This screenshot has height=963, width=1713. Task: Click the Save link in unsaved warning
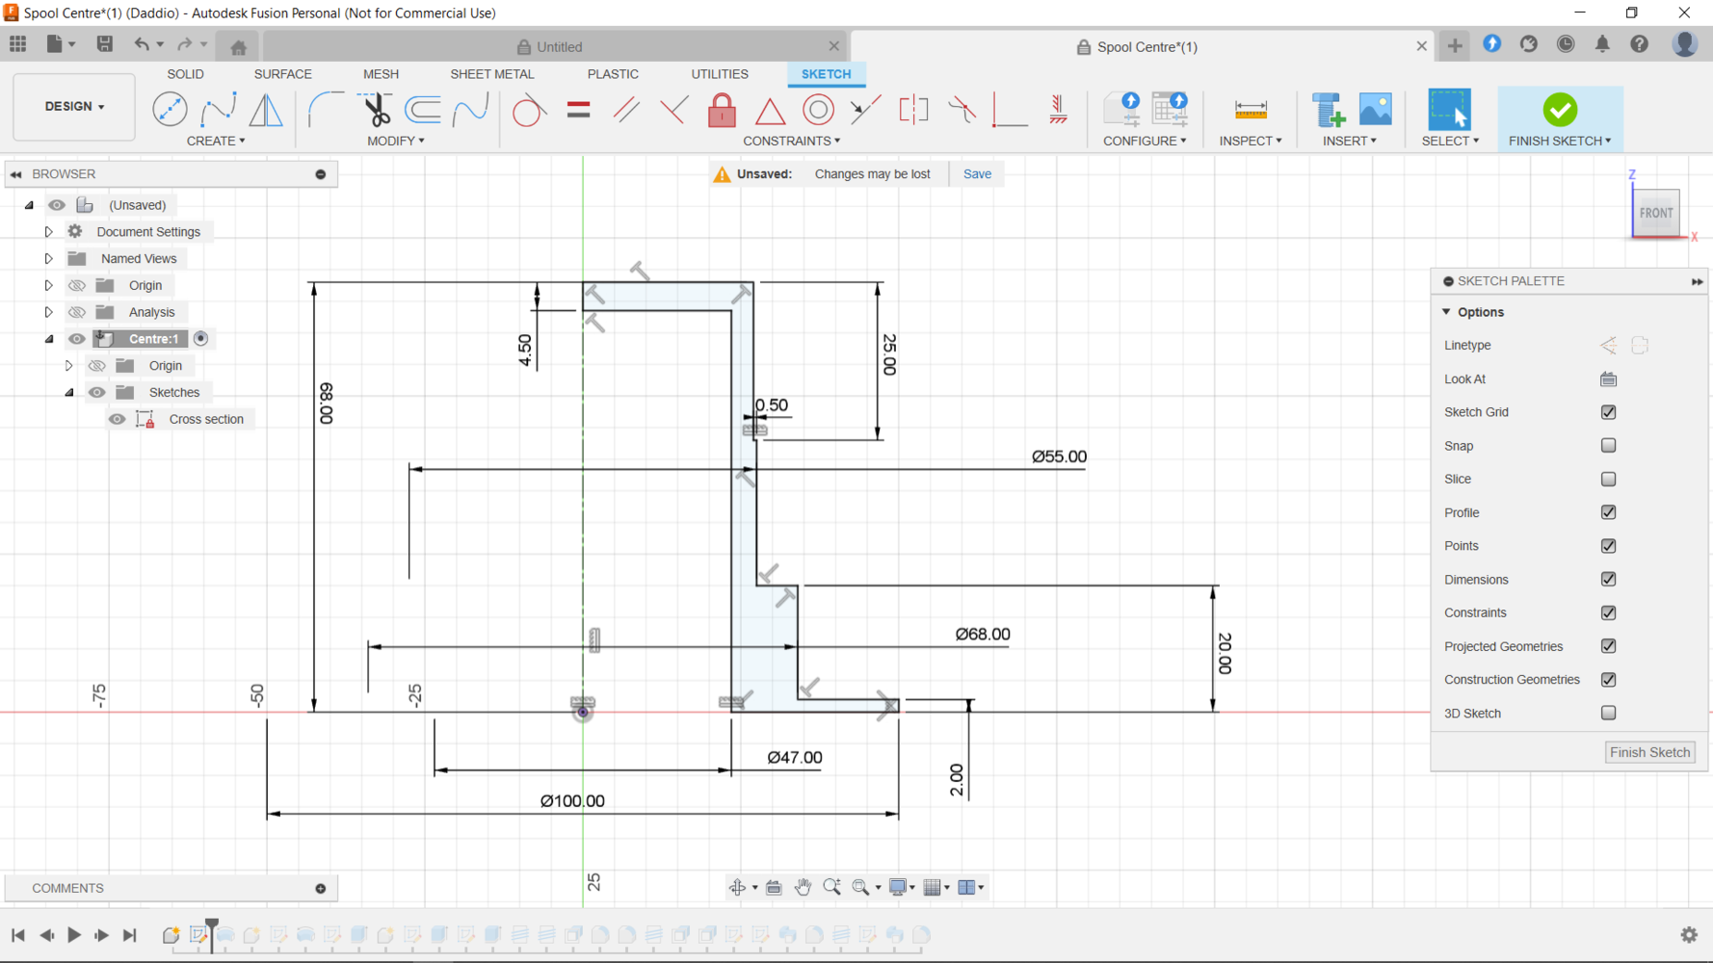(977, 174)
